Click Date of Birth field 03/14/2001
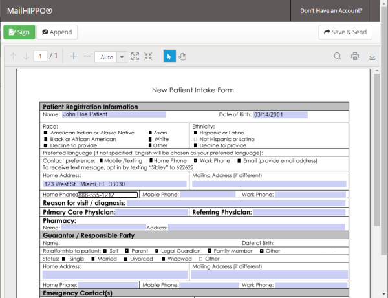The height and width of the screenshot is (298, 388). [281, 115]
